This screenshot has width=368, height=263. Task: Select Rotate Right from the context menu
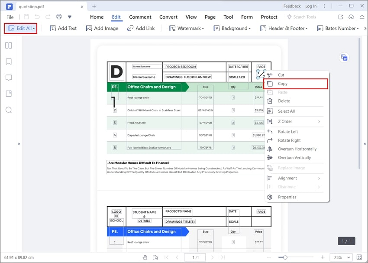click(289, 140)
